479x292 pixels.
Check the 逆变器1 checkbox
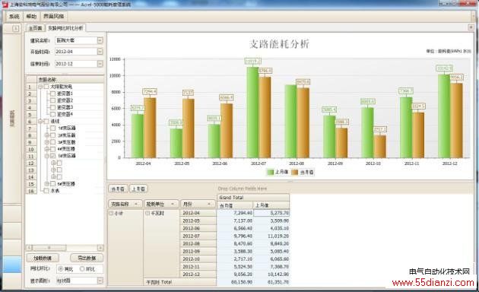click(53, 94)
